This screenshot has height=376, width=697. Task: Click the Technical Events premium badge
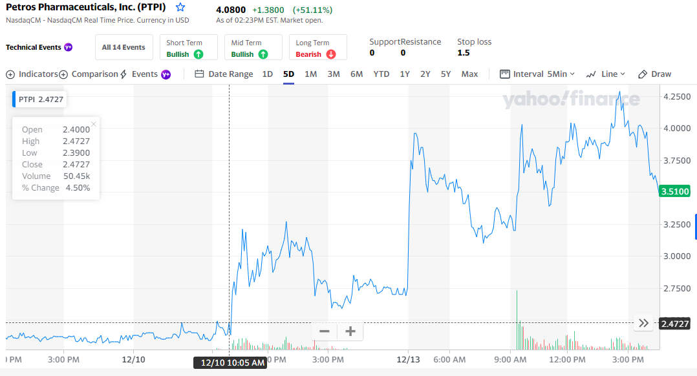(69, 47)
